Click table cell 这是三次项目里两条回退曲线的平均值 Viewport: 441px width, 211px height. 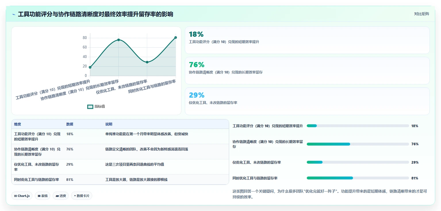coord(135,164)
